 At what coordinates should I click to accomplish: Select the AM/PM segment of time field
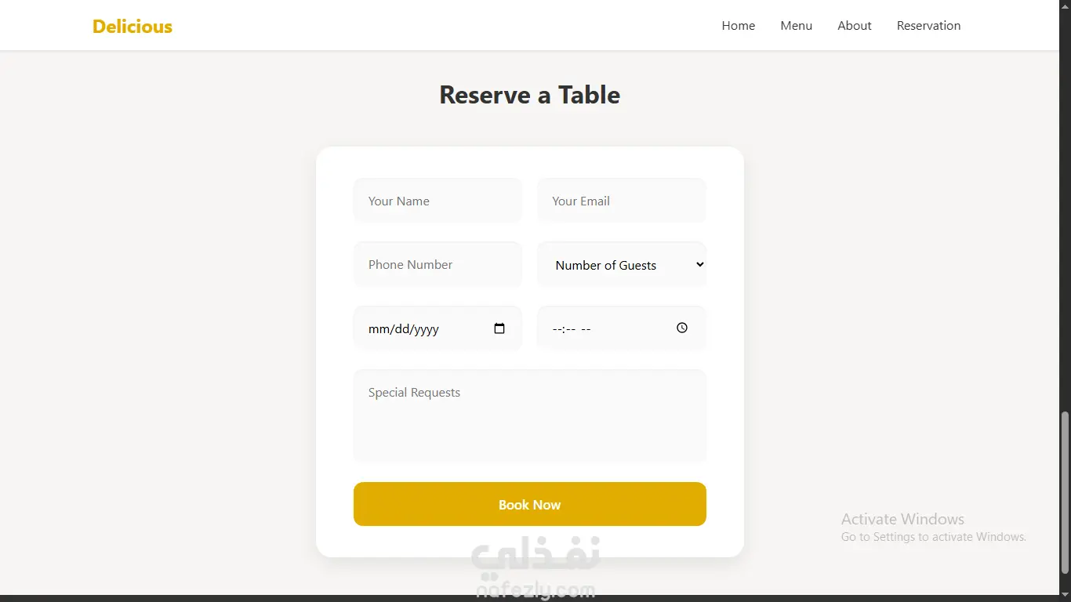pyautogui.click(x=586, y=329)
